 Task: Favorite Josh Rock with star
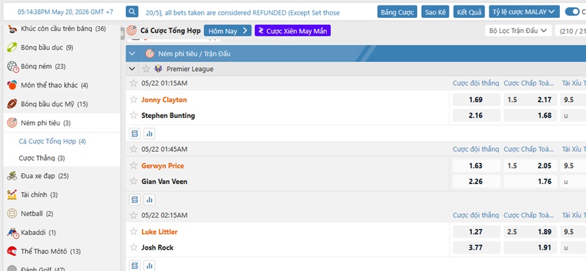tap(134, 248)
